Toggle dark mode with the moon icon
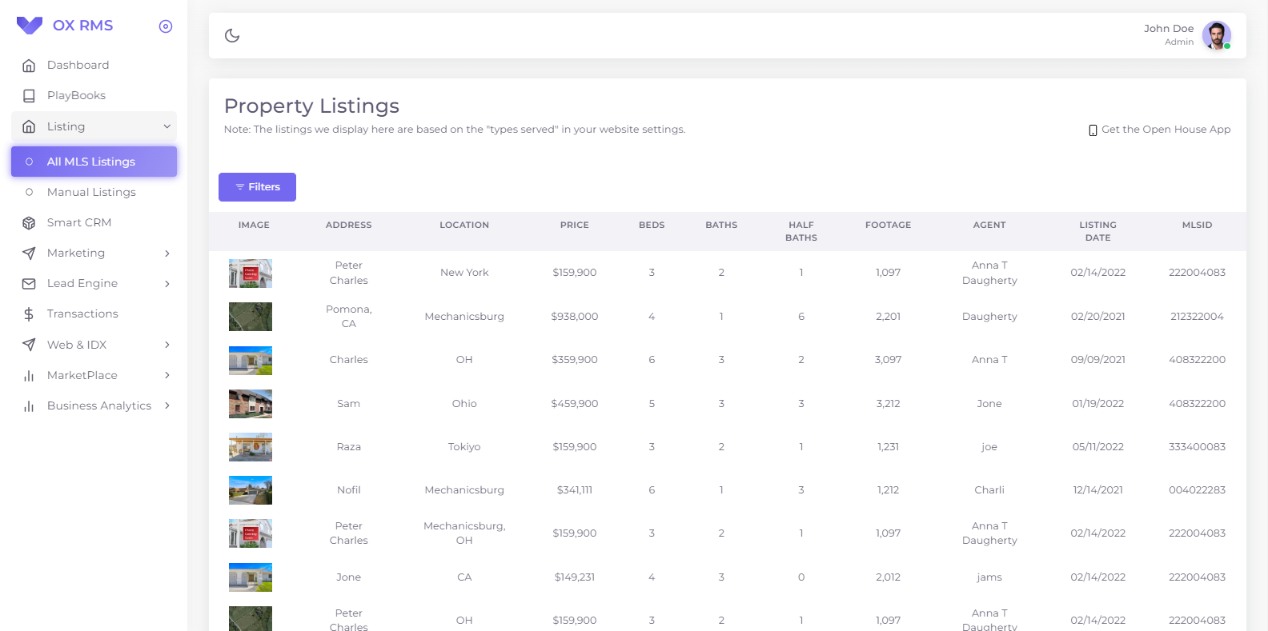The width and height of the screenshot is (1268, 631). (232, 35)
